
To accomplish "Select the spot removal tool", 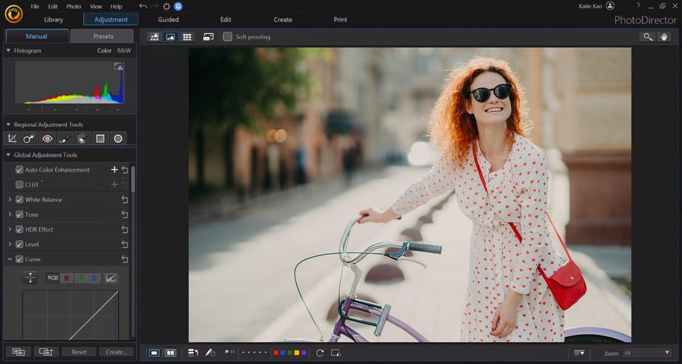I will (x=29, y=138).
